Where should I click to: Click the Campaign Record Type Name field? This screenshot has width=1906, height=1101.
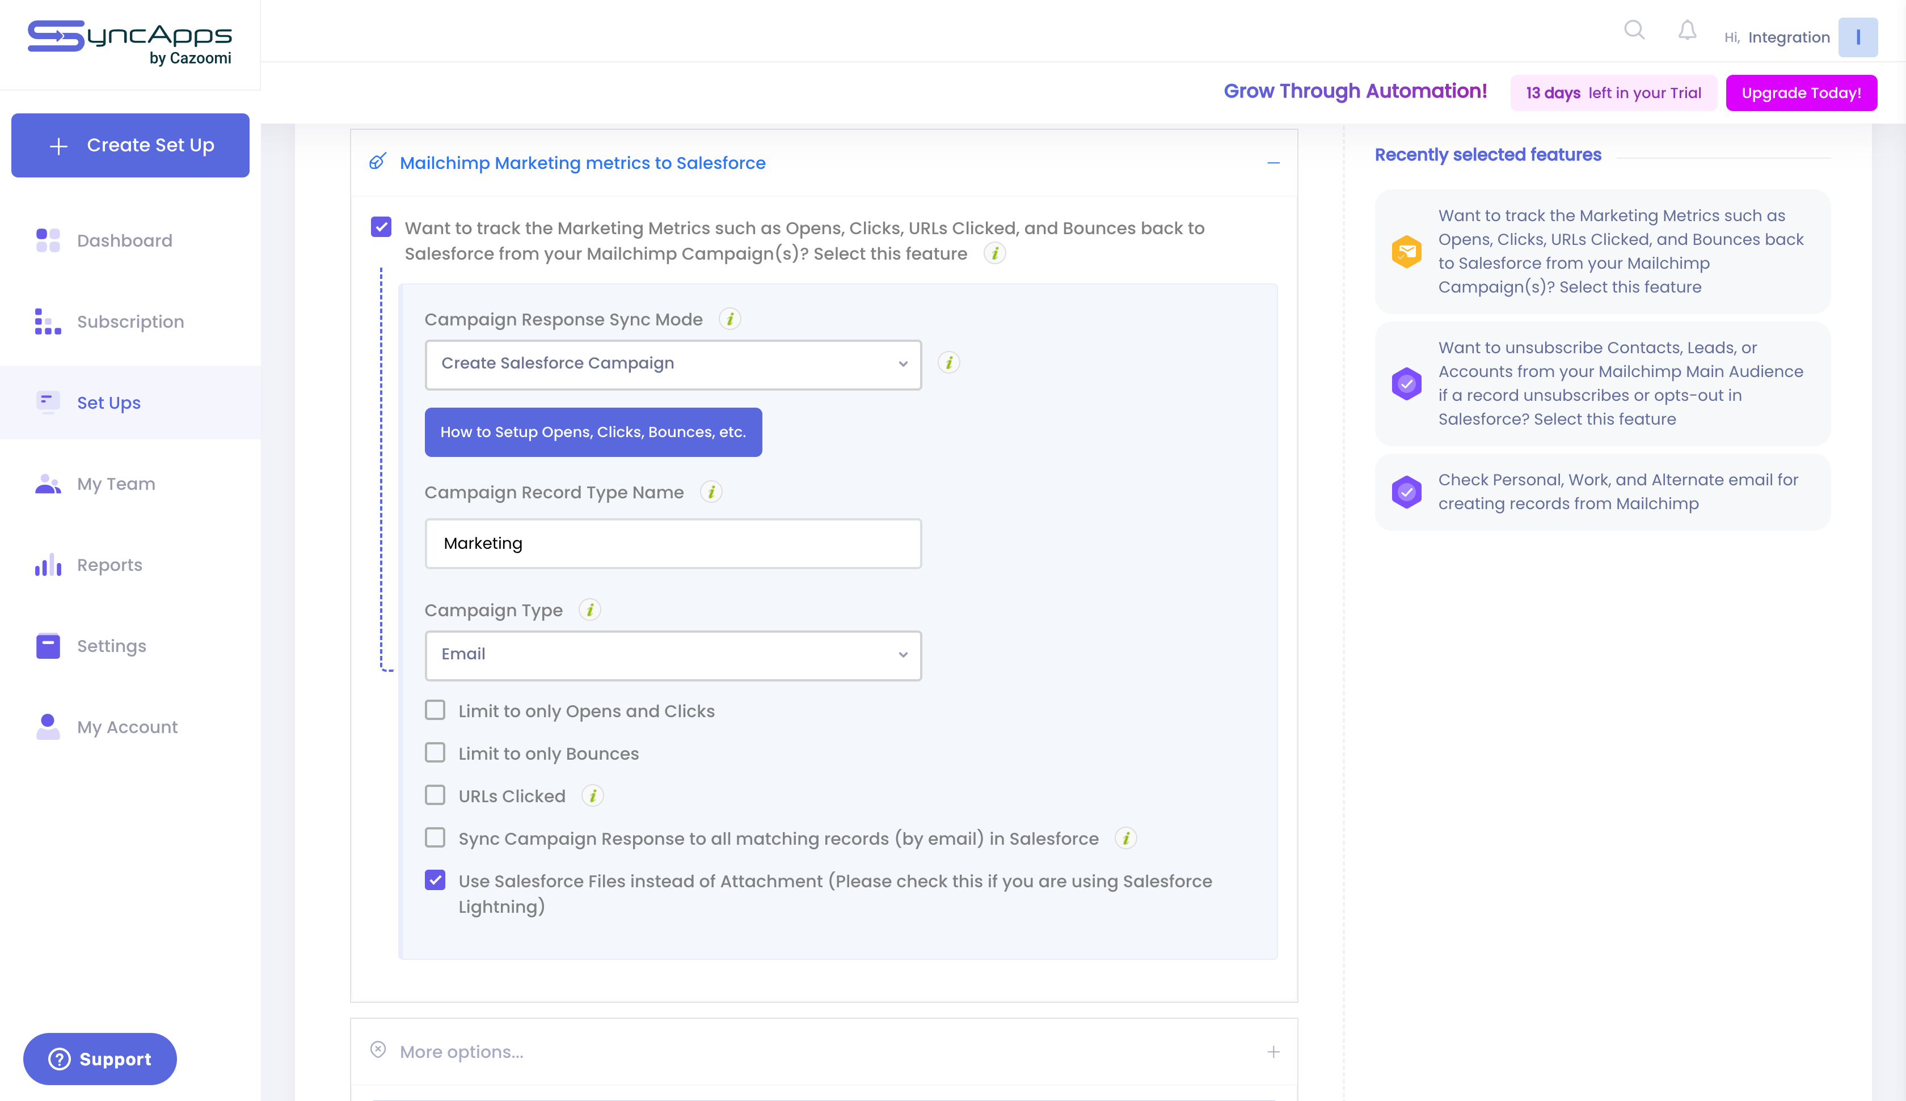pos(673,543)
